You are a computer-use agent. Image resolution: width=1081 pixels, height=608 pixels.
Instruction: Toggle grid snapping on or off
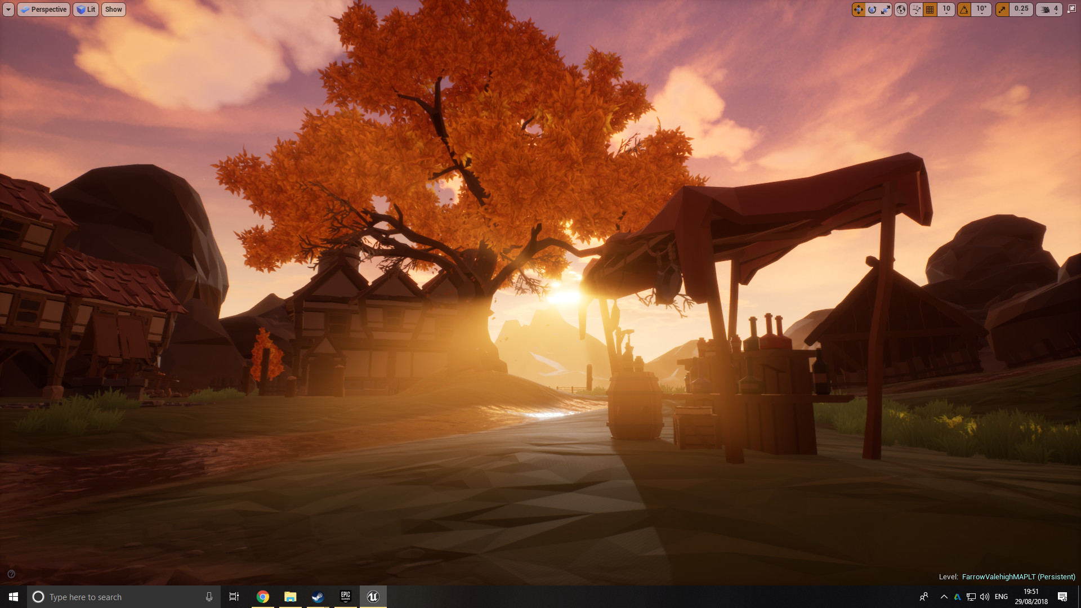coord(930,9)
